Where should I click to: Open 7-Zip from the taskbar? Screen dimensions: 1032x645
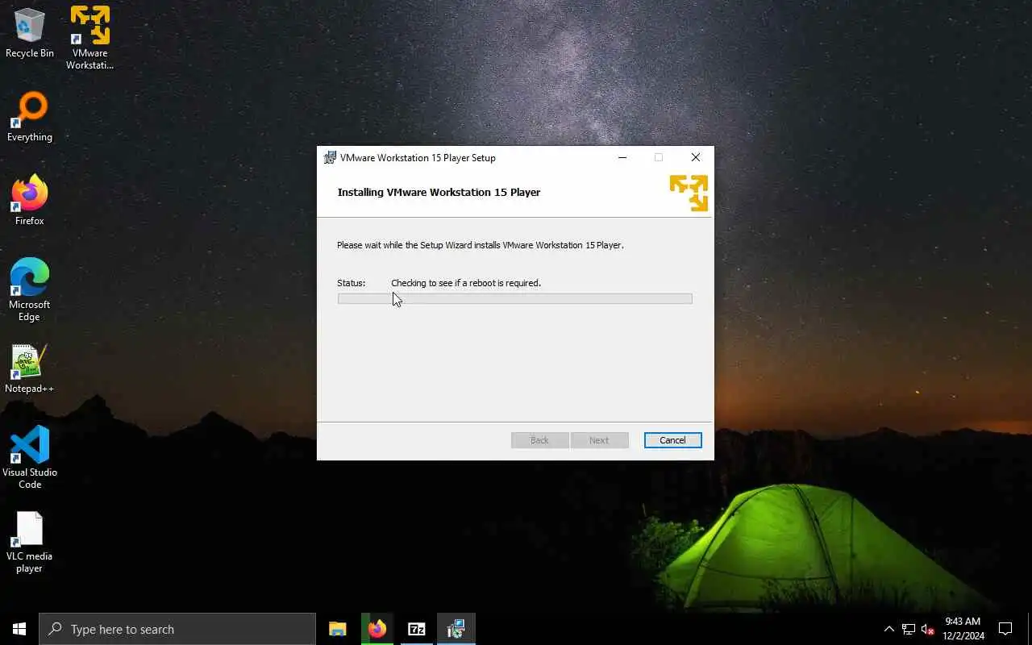[x=417, y=629]
